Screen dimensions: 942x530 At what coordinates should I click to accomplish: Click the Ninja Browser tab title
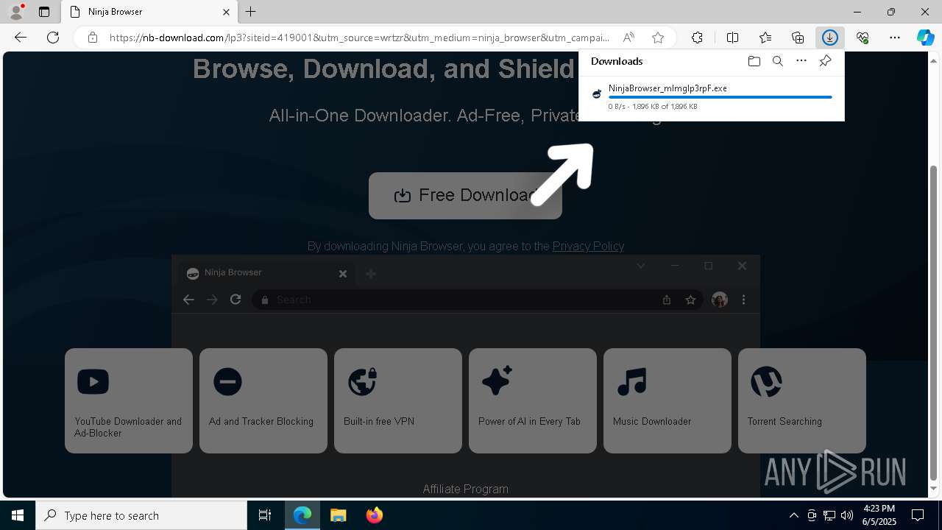click(115, 12)
